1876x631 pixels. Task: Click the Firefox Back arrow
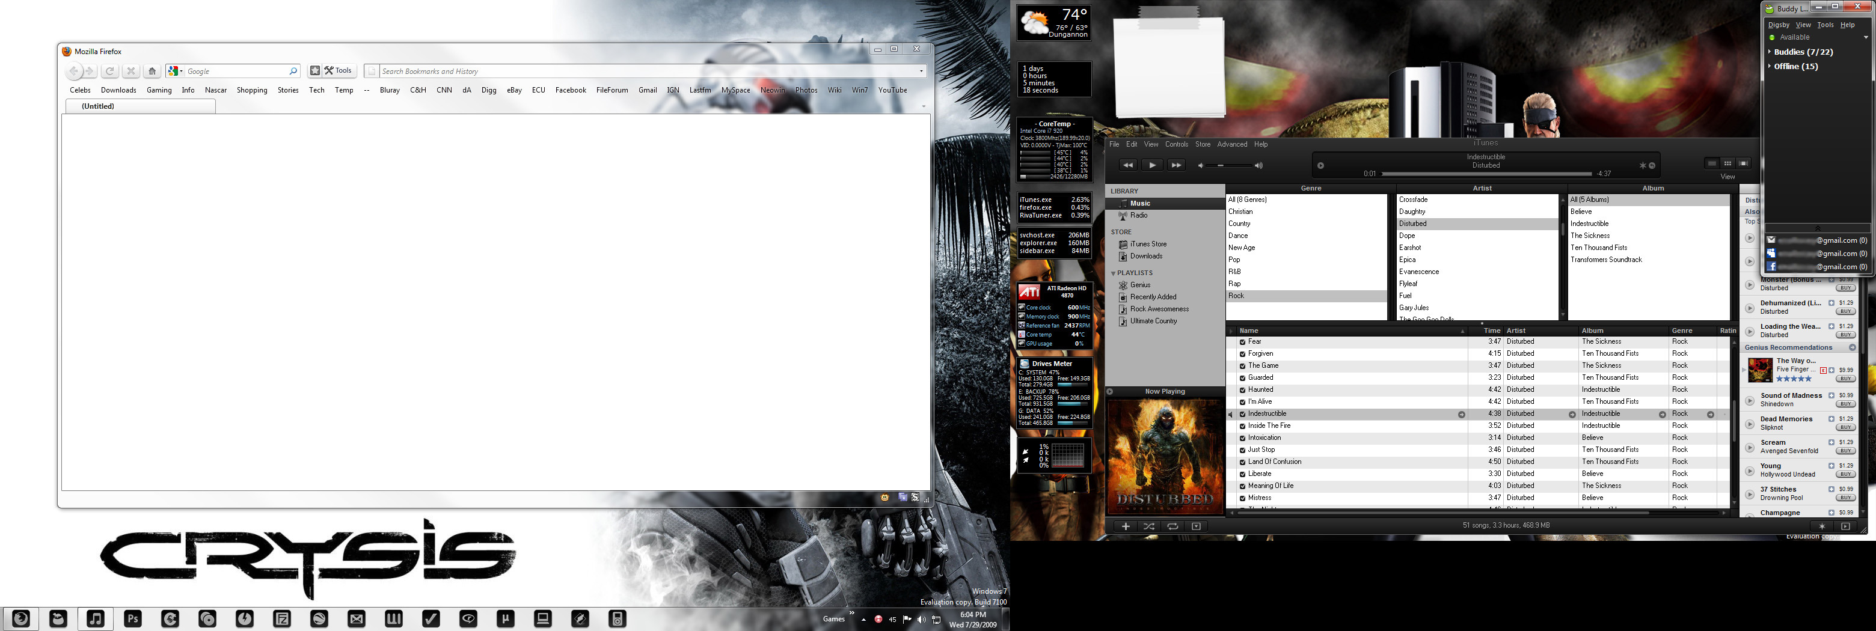pos(73,72)
